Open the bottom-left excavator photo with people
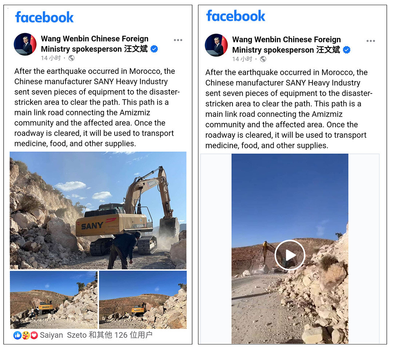The height and width of the screenshot is (351, 393). (53, 300)
